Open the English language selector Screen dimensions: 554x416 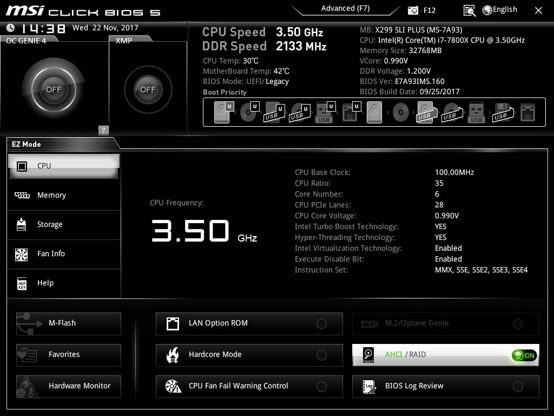click(x=499, y=10)
